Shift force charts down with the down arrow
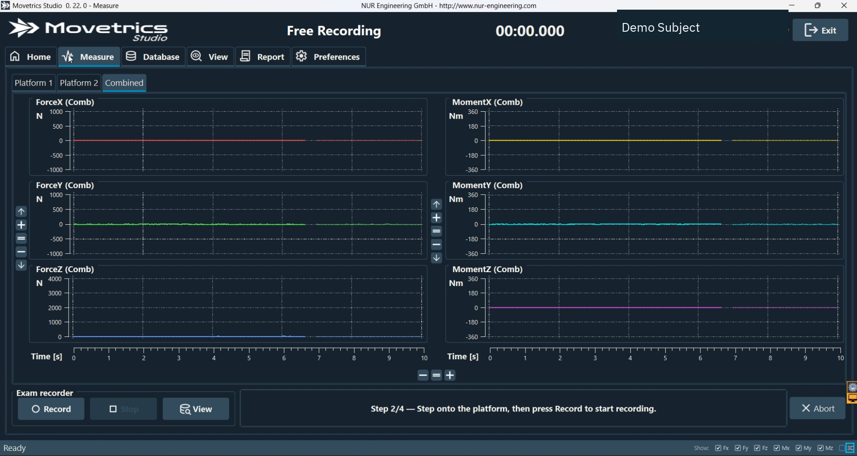 click(21, 265)
